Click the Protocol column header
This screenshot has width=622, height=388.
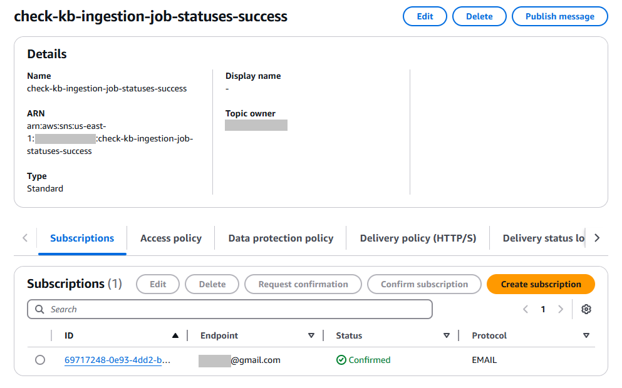(x=489, y=335)
